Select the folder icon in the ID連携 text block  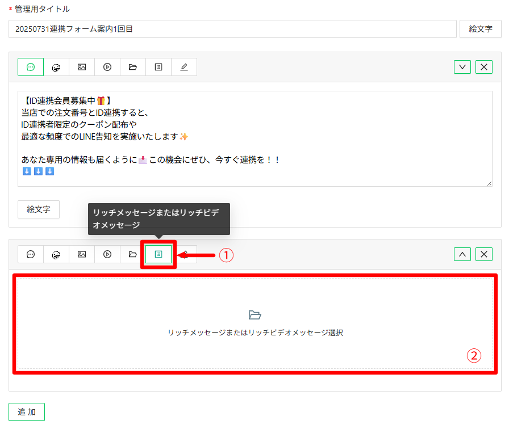coord(133,67)
